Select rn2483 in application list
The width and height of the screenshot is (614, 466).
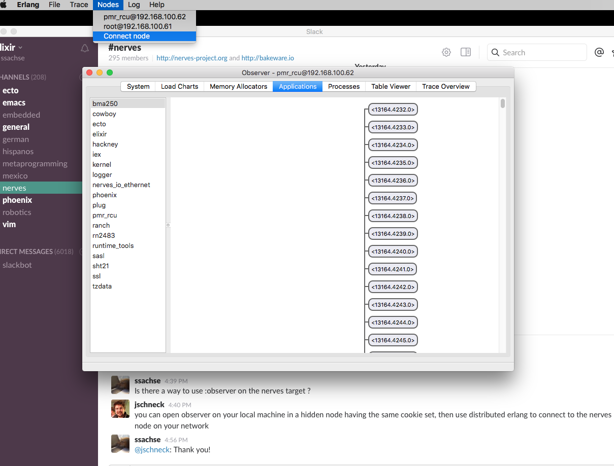(x=128, y=235)
